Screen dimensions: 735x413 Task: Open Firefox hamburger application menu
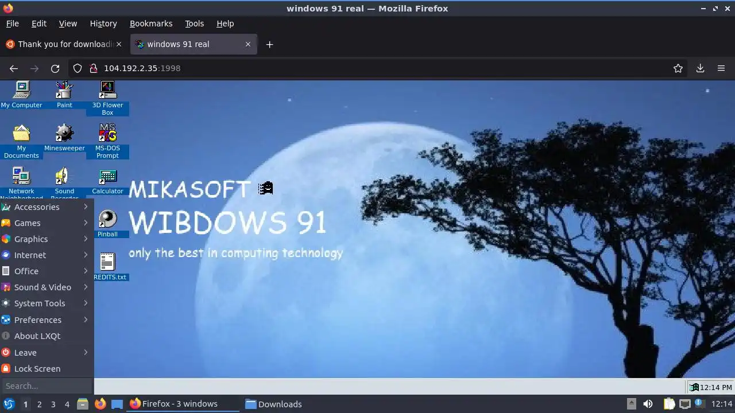[x=721, y=68]
